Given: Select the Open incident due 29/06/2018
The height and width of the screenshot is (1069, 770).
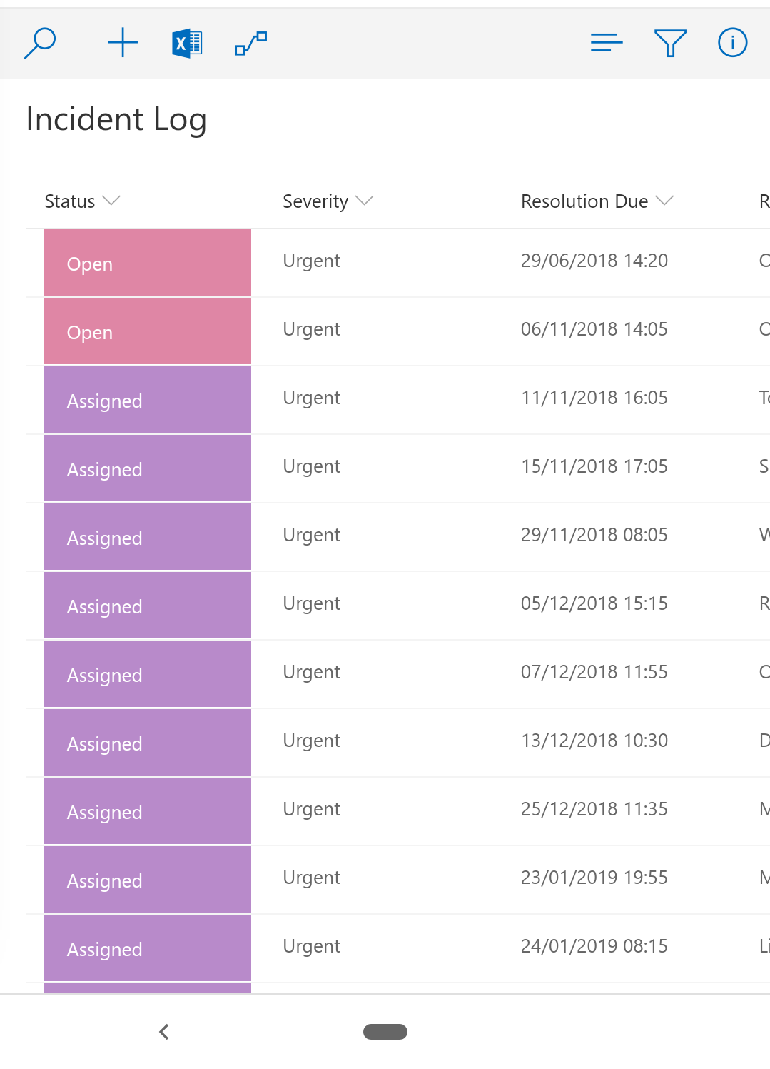Looking at the screenshot, I should point(147,263).
